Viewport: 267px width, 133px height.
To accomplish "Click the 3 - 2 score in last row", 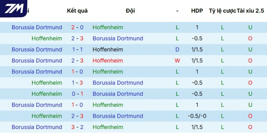I will (77, 127).
